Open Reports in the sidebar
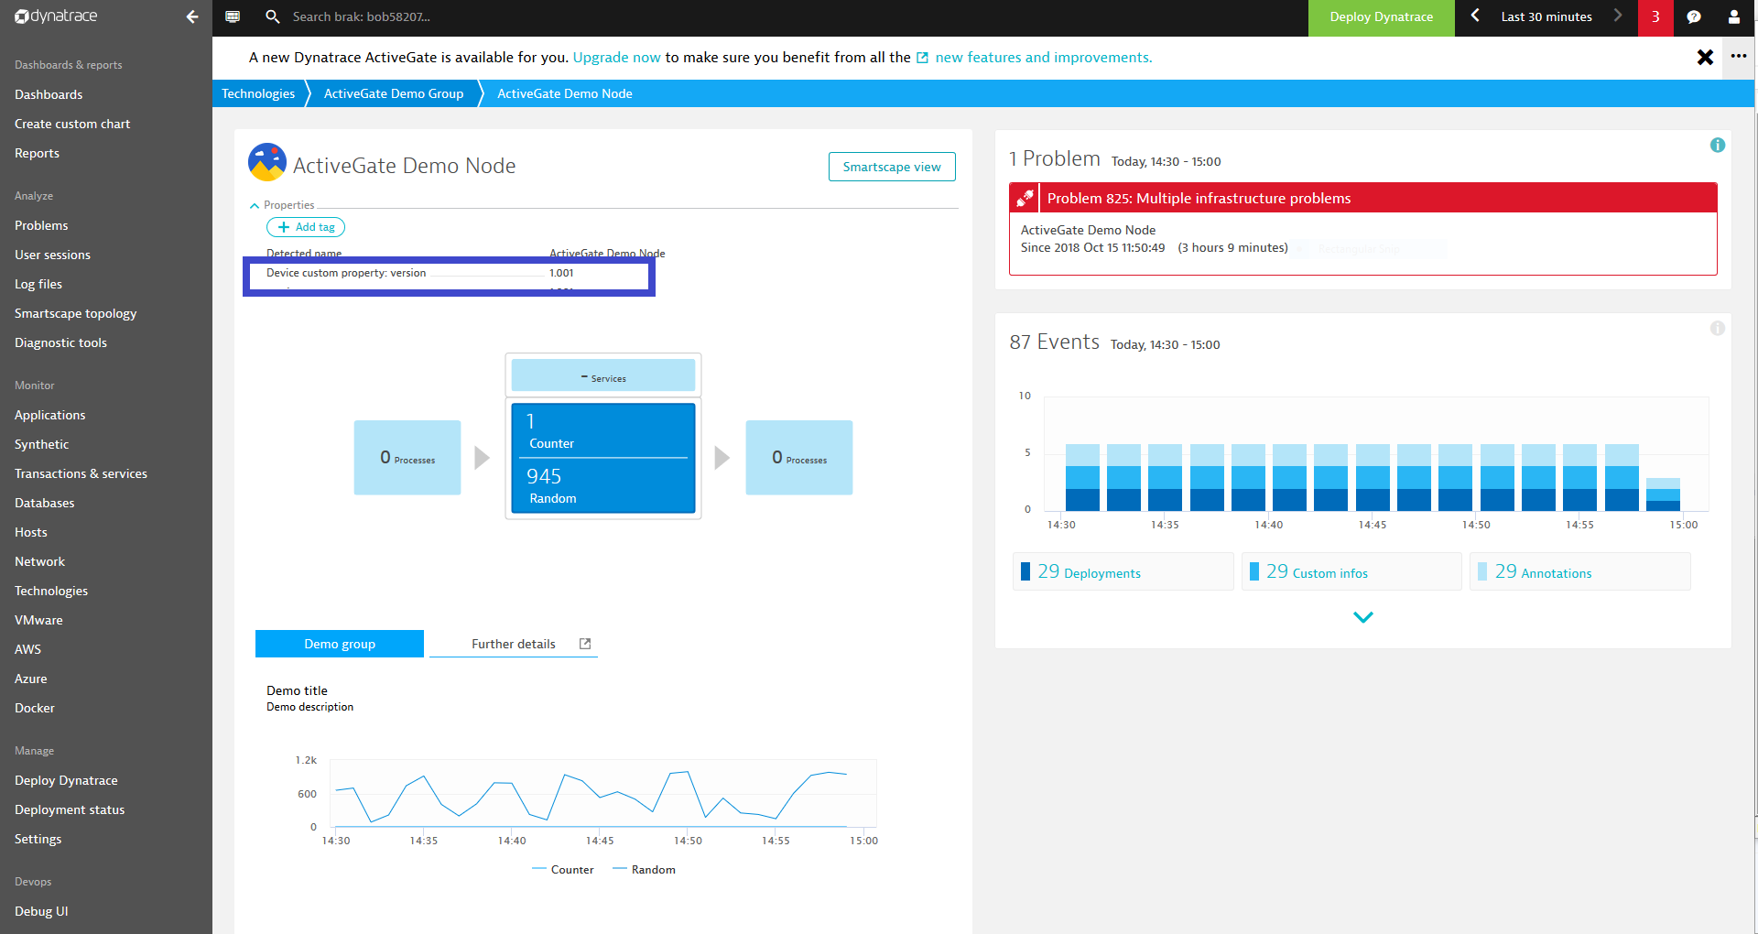1758x934 pixels. click(x=37, y=153)
